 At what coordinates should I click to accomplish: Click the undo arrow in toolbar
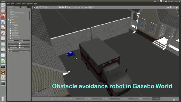point(47,7)
